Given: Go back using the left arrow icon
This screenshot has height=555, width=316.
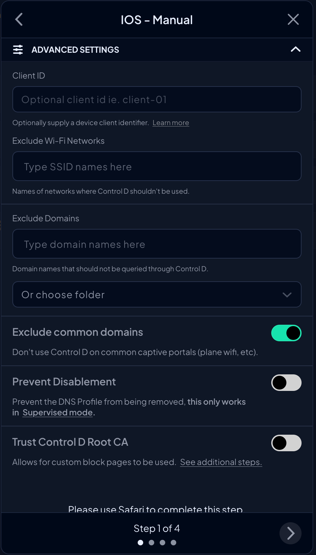Looking at the screenshot, I should click(x=19, y=20).
